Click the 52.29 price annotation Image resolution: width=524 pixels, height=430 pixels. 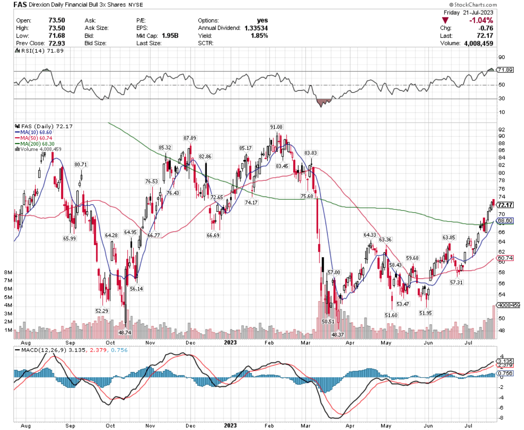point(102,311)
